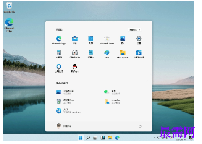Open the Paint app

click(107, 54)
